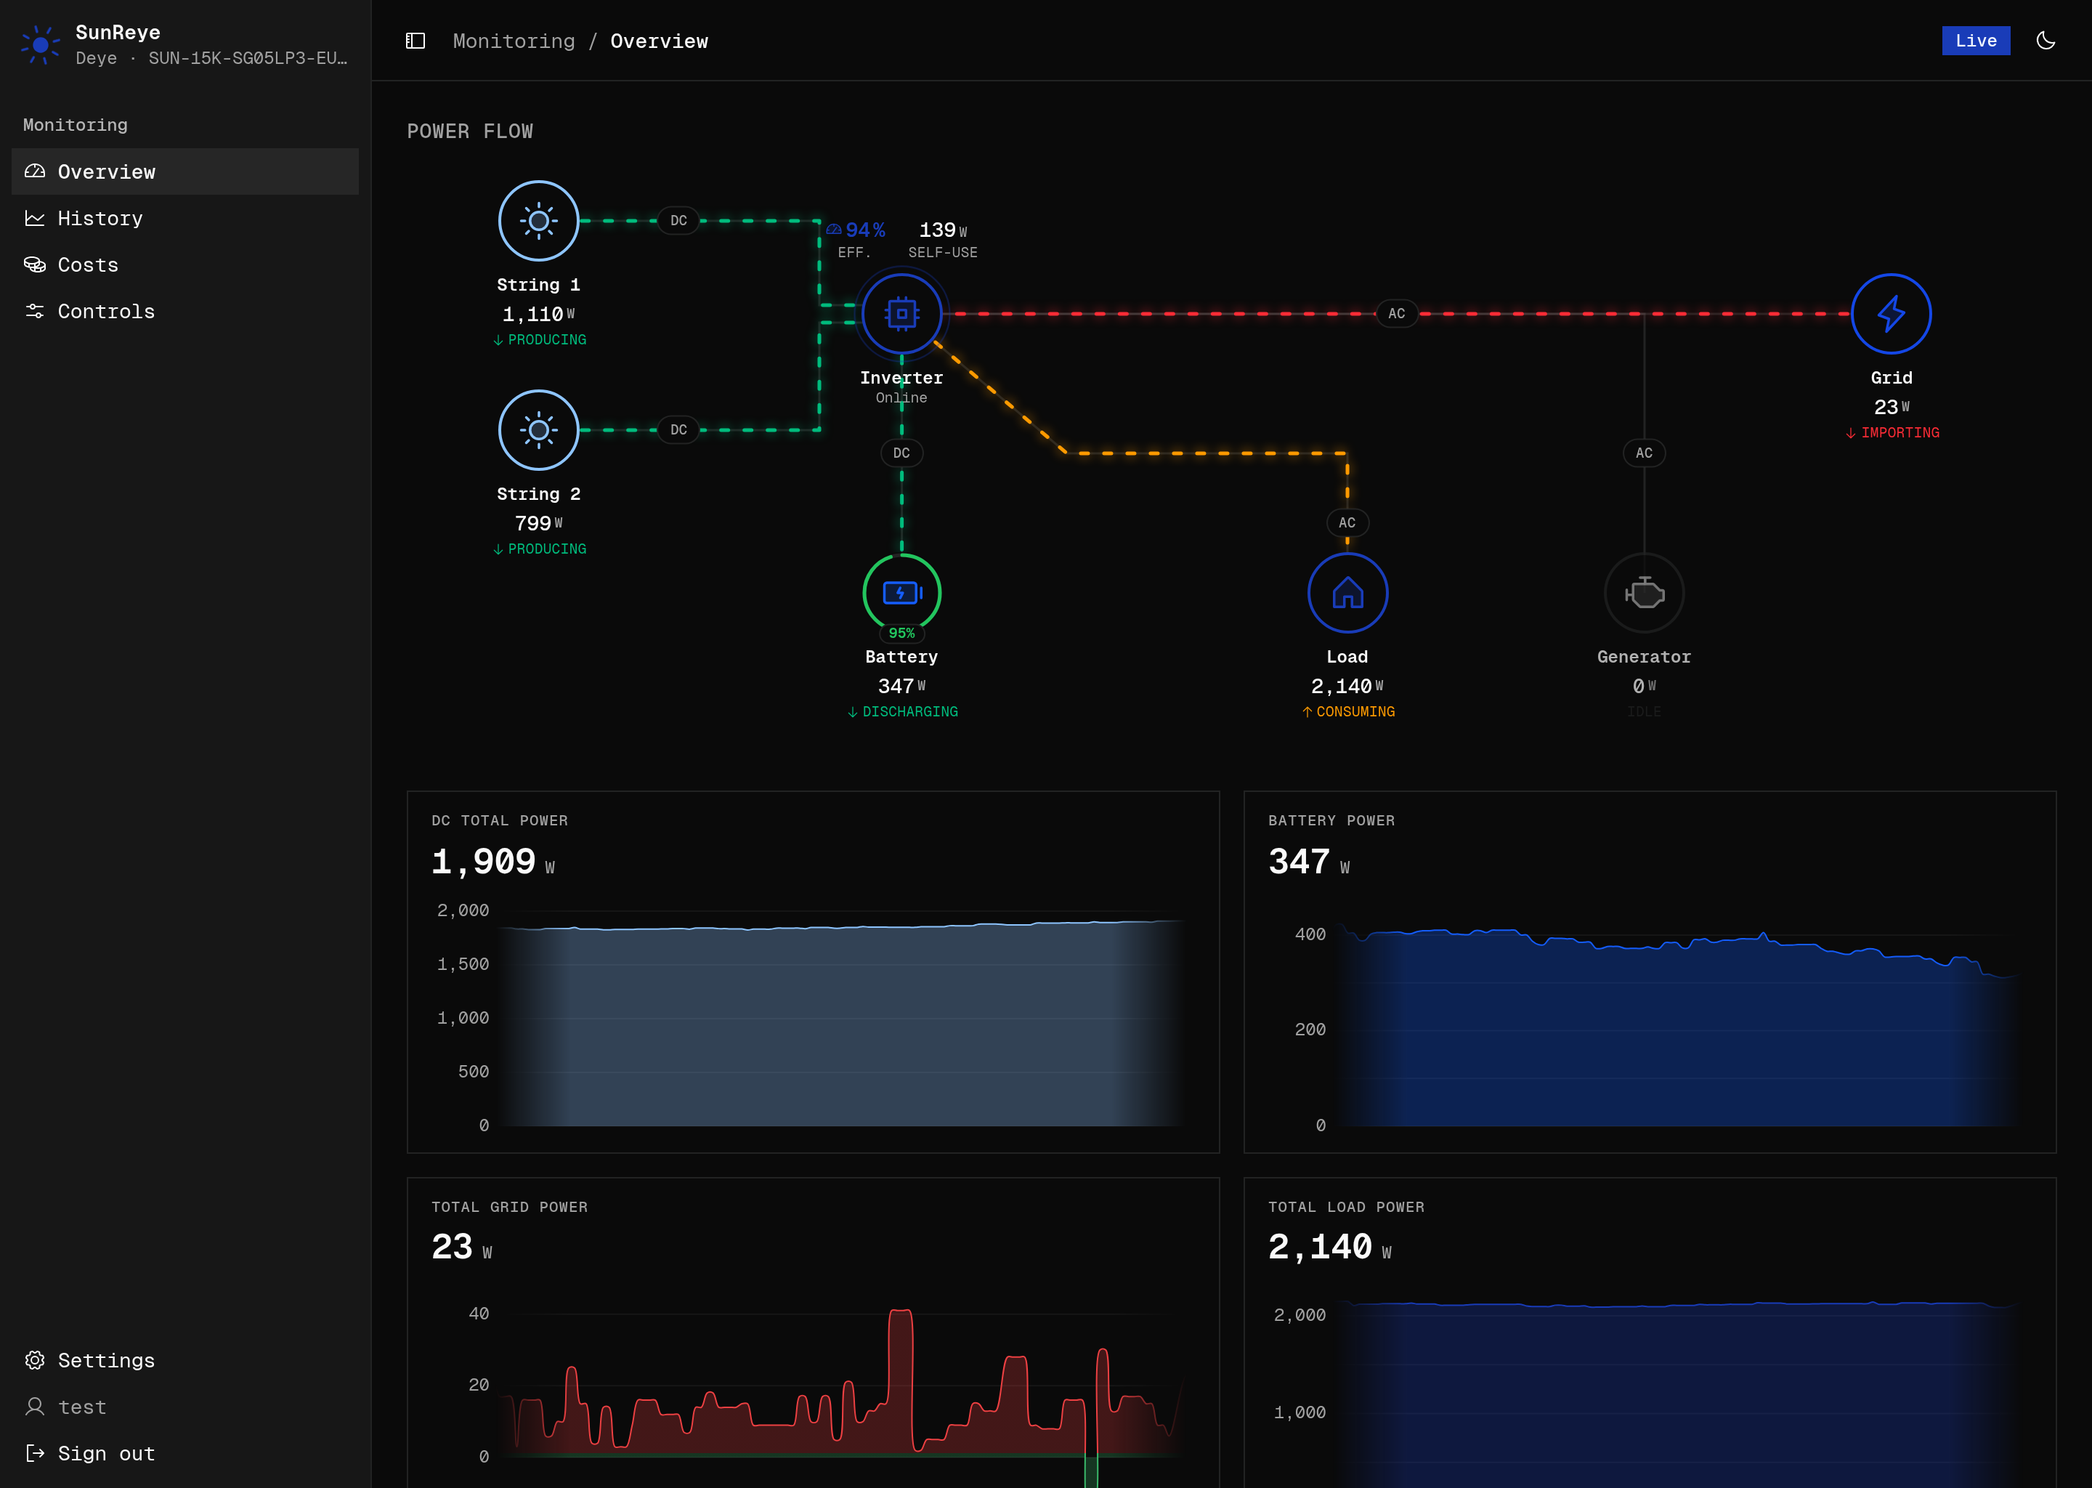
Task: Click the Live status badge
Action: [1976, 40]
